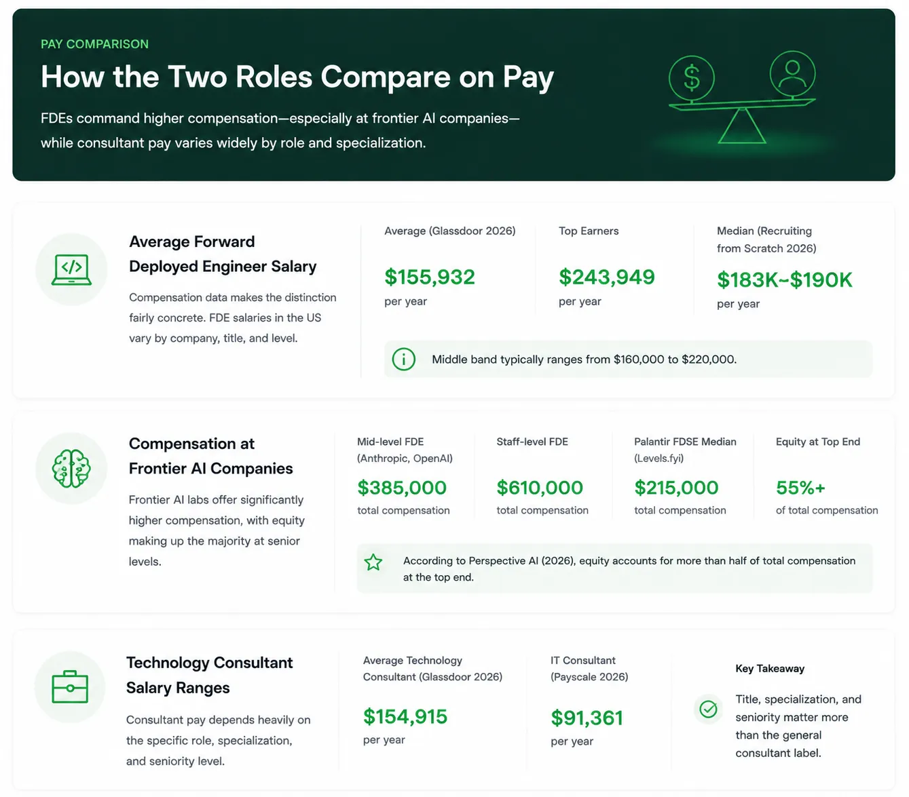The height and width of the screenshot is (797, 909).
Task: Click the headline How the Two Roles Compare on Pay
Action: (297, 77)
